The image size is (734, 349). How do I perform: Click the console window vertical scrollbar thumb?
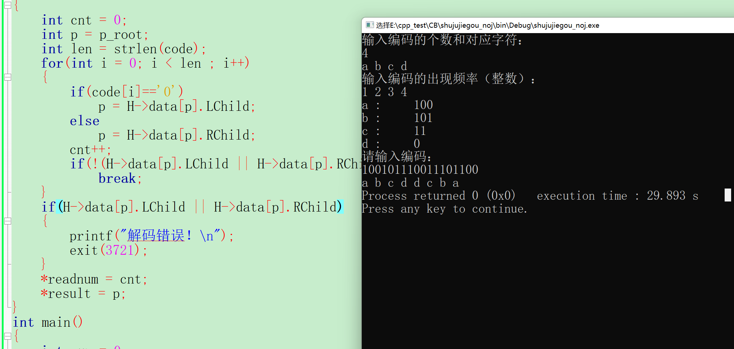click(x=728, y=195)
